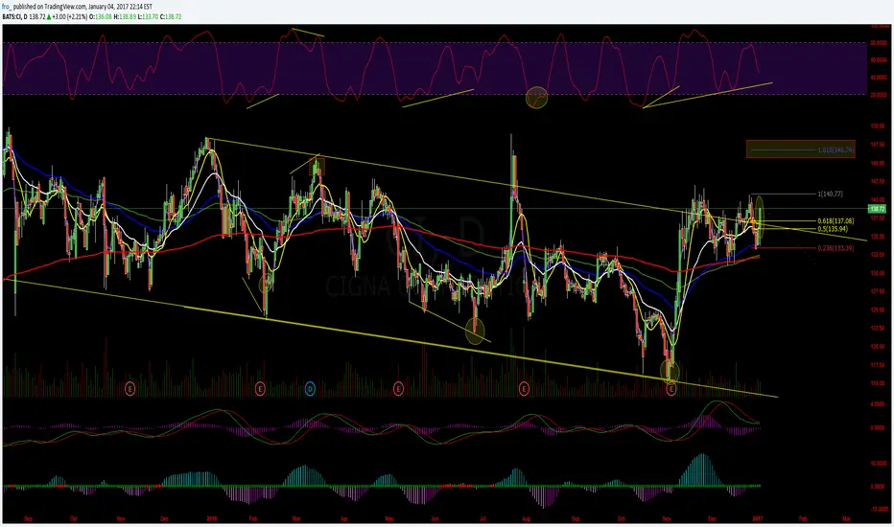Click the BATS:CI, D symbol label
894x527 pixels.
pyautogui.click(x=14, y=17)
